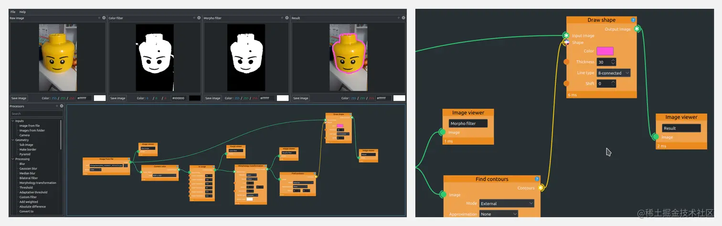Click the Thickness input port on Draw shape
722x226 pixels.
point(566,62)
